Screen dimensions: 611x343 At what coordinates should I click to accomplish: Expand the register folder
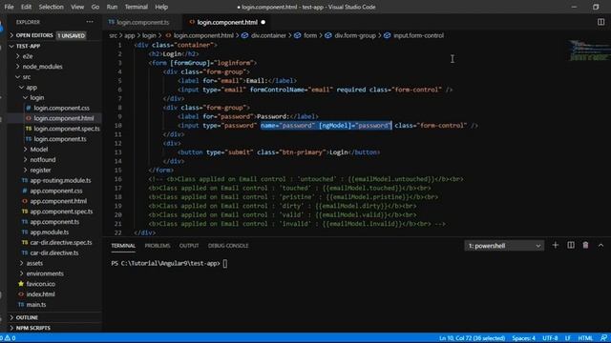coord(40,170)
